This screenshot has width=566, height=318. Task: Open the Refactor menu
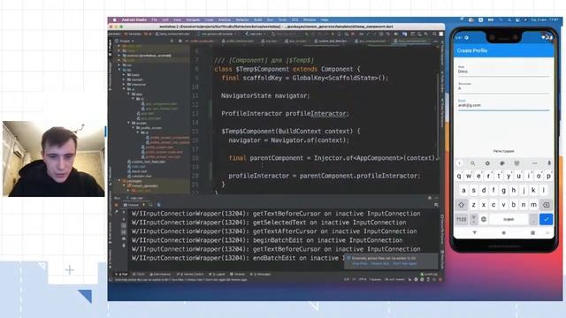242,19
